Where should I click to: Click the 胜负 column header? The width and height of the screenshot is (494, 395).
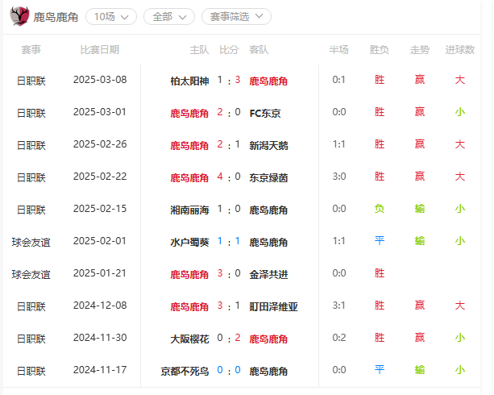(x=379, y=50)
